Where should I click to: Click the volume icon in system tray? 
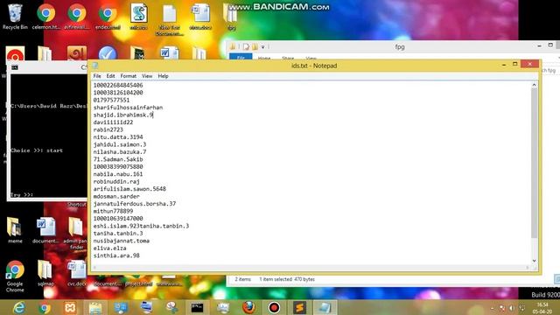point(511,308)
